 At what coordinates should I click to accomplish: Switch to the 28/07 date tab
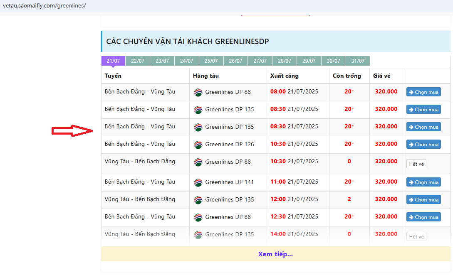(284, 61)
